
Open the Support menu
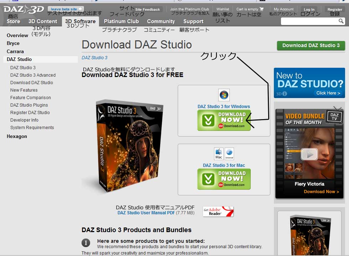point(193,21)
